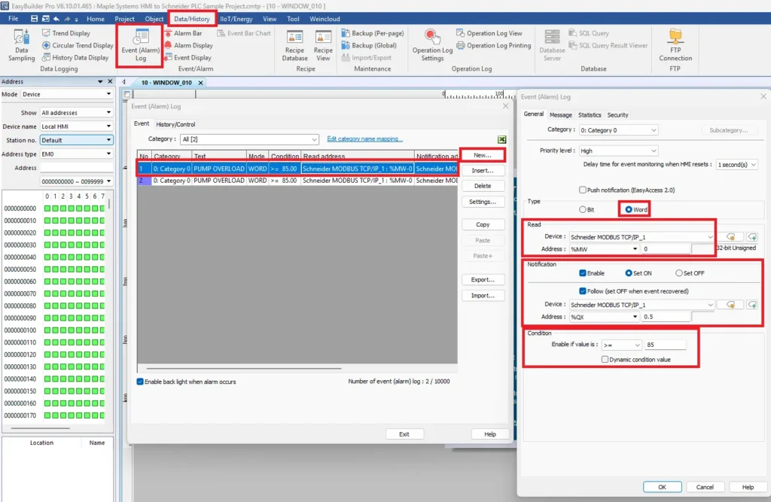Open the Recipe View tool
The image size is (771, 502).
[x=323, y=45]
